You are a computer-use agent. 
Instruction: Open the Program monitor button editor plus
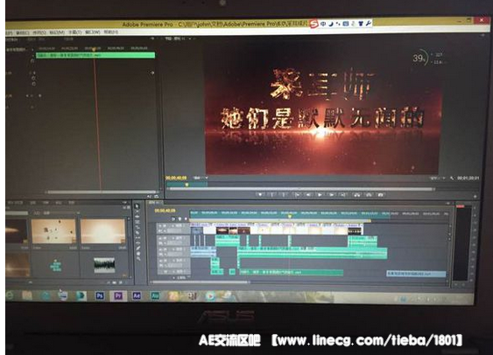tap(475, 197)
